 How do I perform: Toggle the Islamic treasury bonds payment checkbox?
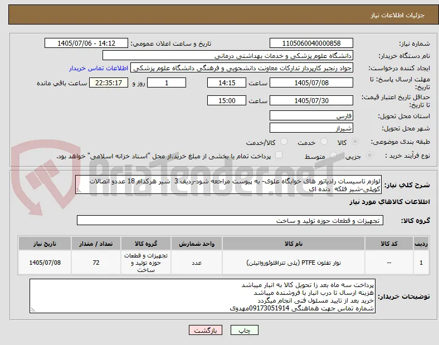point(279,155)
